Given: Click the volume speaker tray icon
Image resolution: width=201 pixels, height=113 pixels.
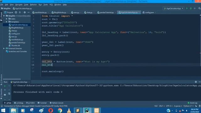Looking at the screenshot, I should [187, 110].
